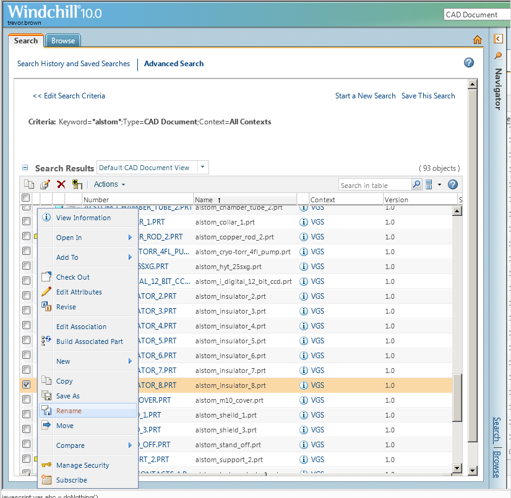Click the Navigator search magnifier icon
The image size is (511, 498).
tap(498, 56)
